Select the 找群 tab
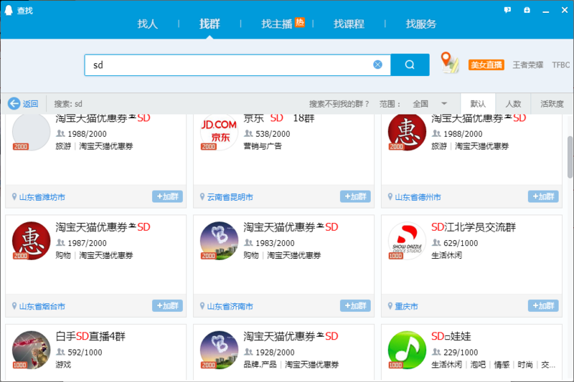The width and height of the screenshot is (574, 382). click(210, 24)
